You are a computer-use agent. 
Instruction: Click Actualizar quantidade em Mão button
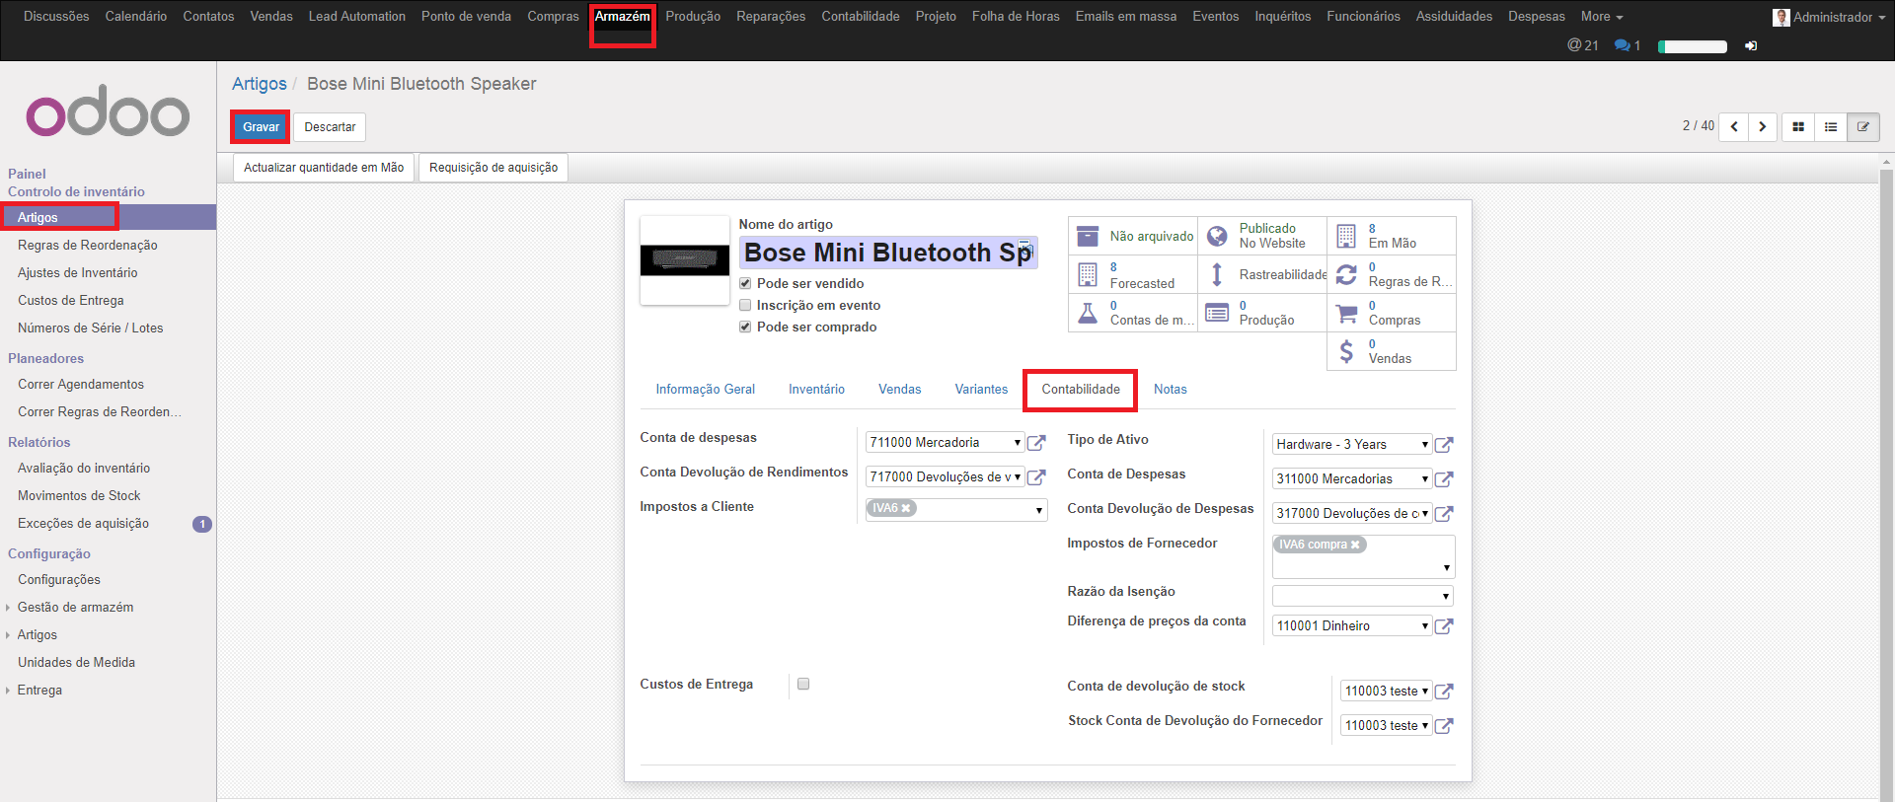point(324,168)
